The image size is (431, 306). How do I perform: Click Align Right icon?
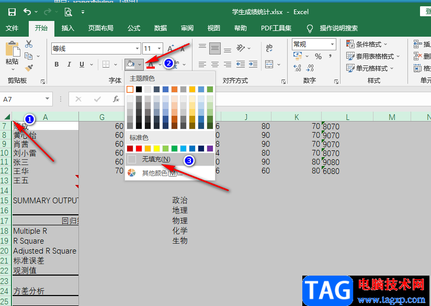click(x=228, y=64)
